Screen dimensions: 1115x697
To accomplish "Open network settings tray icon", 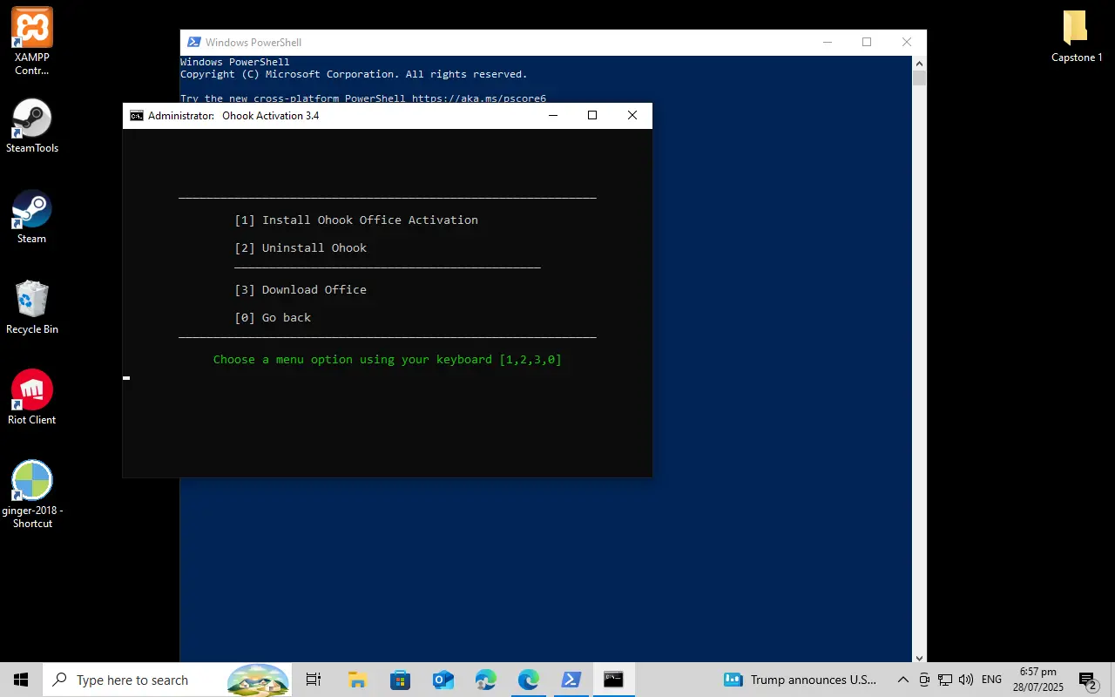I will coord(945,680).
